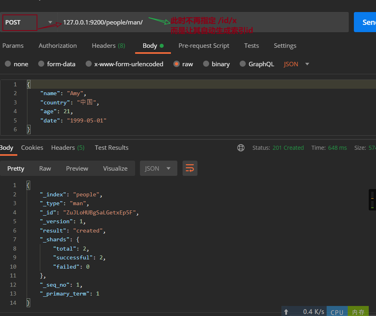
Task: Click the "failed": 0 response line
Action: (x=71, y=267)
